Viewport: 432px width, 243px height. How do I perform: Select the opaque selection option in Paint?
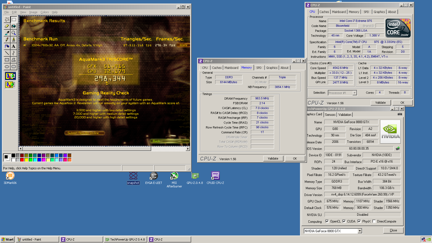point(10,76)
